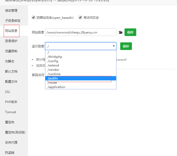177x156 pixels.
Task: Open 反向代理 sidebar tab
Action: coord(14,143)
